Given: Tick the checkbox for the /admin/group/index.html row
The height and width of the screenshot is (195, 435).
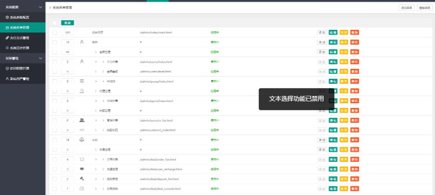Looking at the screenshot, I should [x=55, y=81].
